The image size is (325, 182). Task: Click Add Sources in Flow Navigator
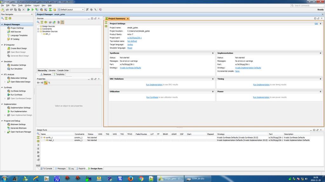coord(16,32)
